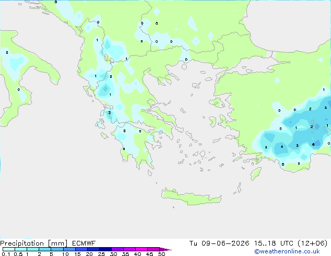Click the "[mm]" unit label
The height and width of the screenshot is (256, 331).
point(57,243)
